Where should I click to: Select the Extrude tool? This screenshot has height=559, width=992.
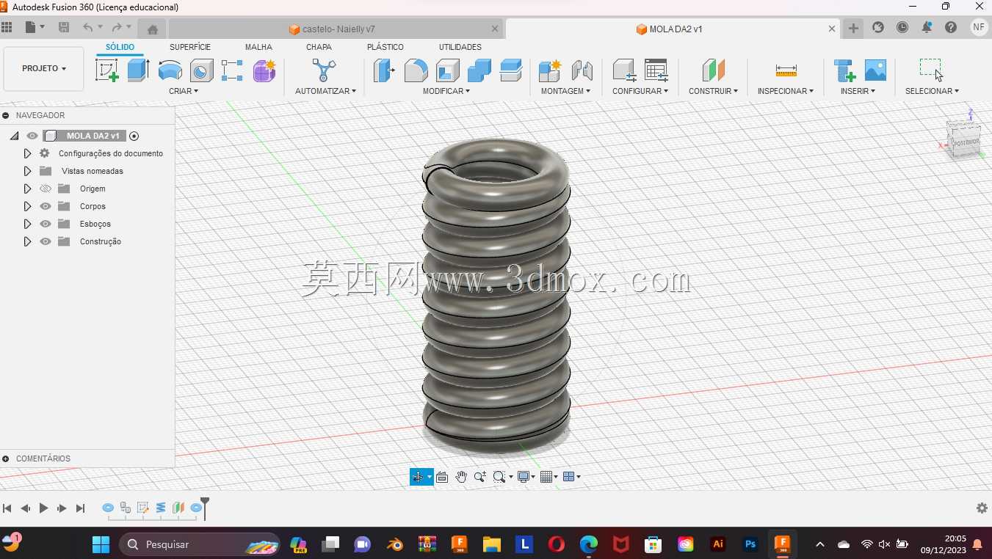[x=139, y=70]
